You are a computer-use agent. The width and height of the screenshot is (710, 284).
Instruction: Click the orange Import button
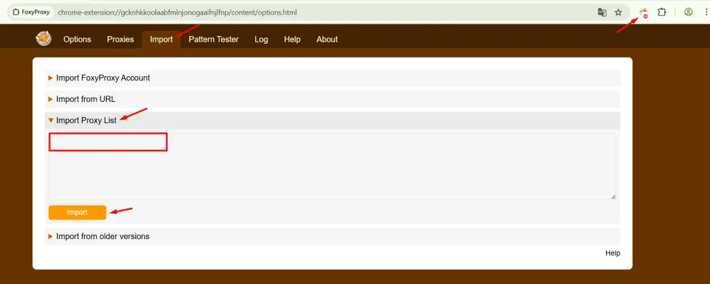[x=78, y=213]
